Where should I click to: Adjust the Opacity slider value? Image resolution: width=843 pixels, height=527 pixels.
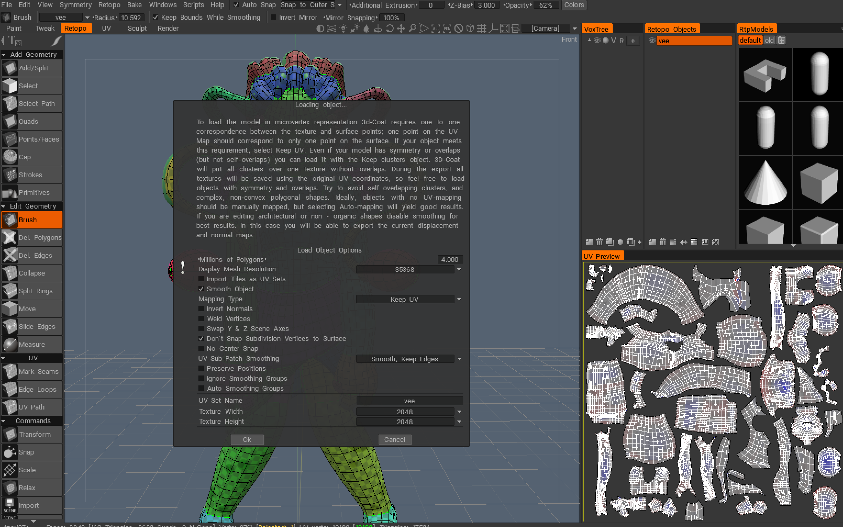(545, 5)
